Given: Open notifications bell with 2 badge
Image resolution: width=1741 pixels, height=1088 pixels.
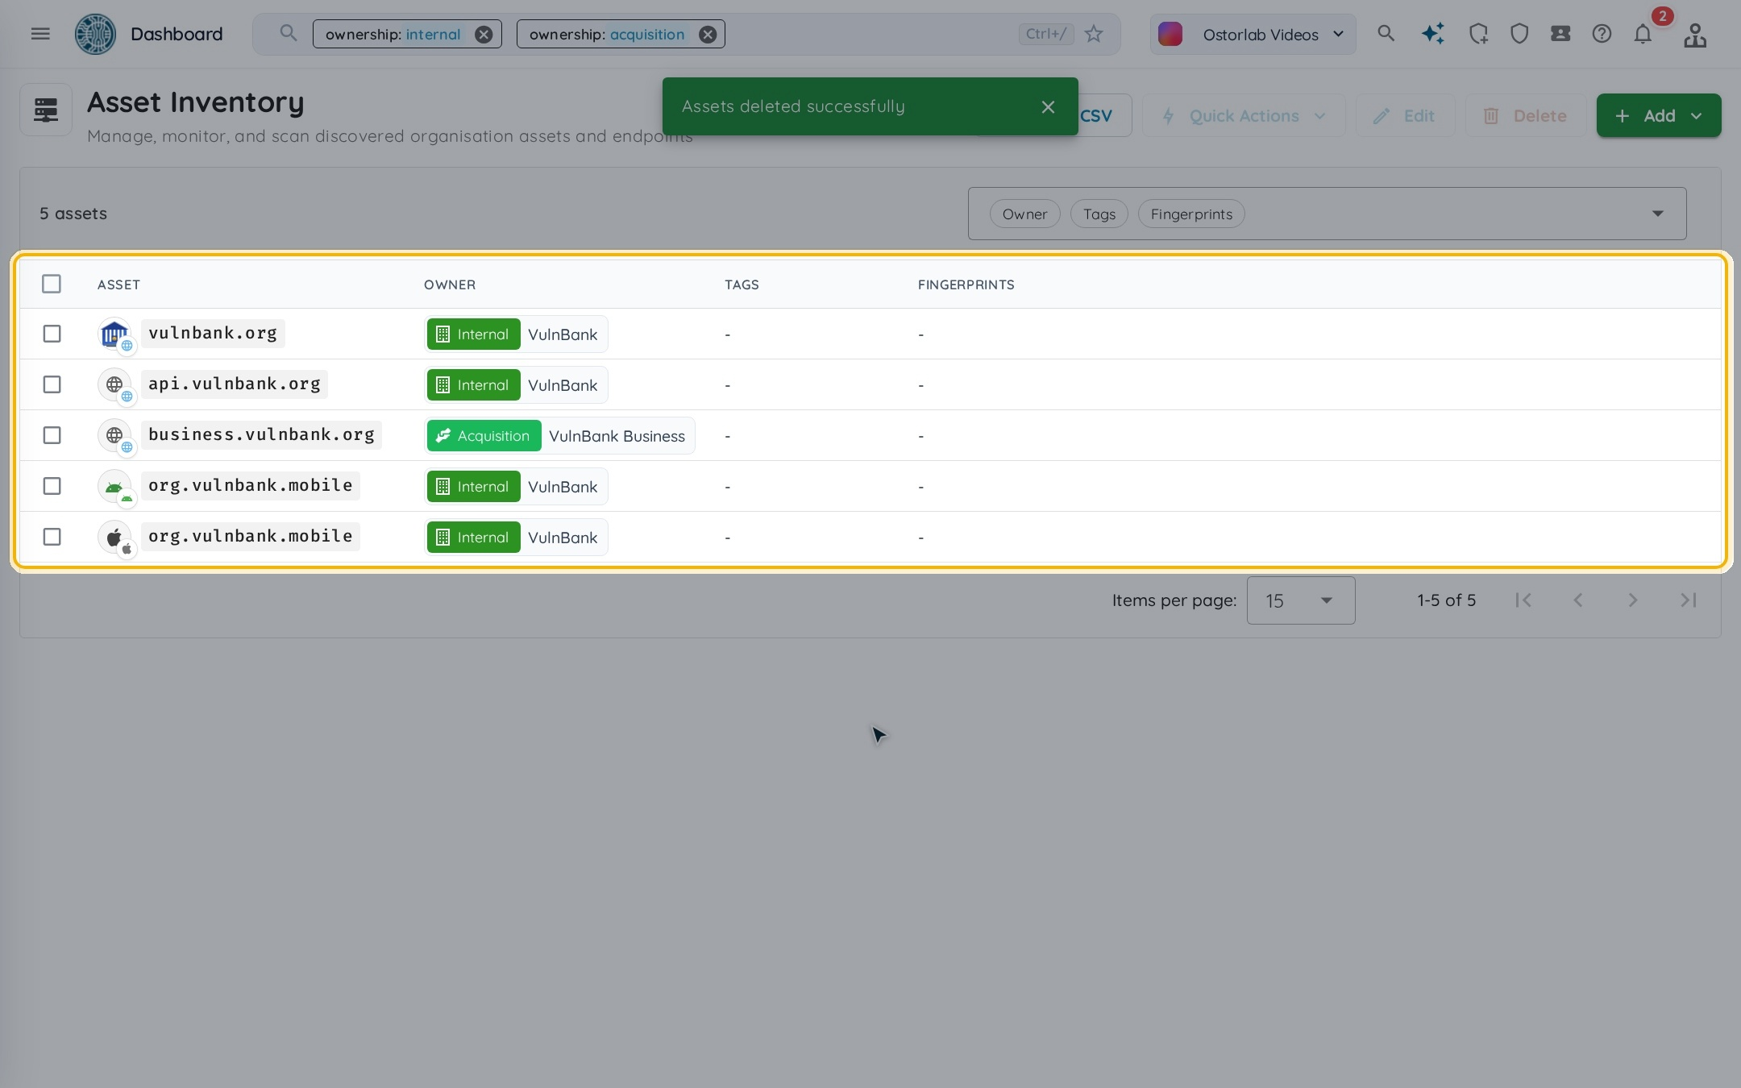Looking at the screenshot, I should click(1643, 34).
